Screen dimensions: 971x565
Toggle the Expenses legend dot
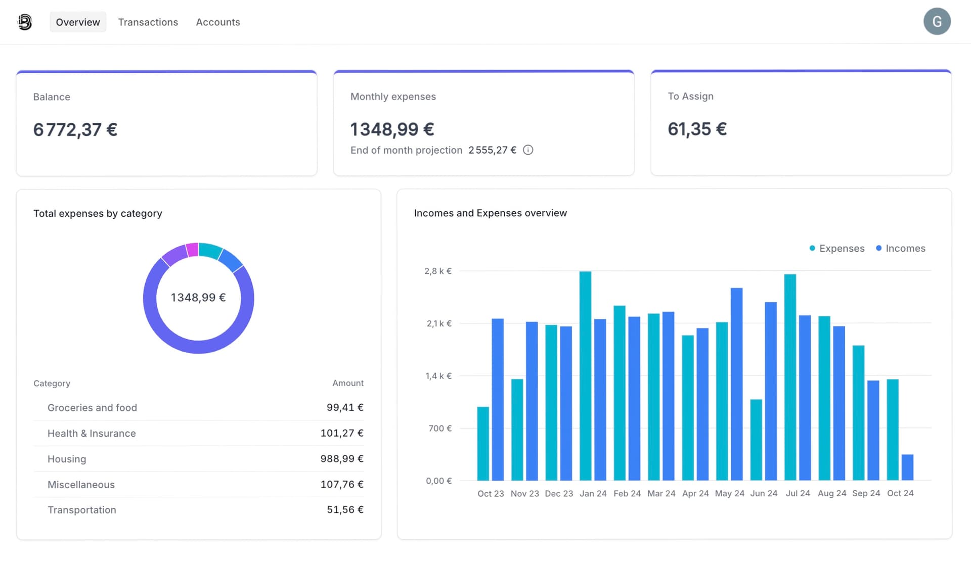(x=812, y=248)
